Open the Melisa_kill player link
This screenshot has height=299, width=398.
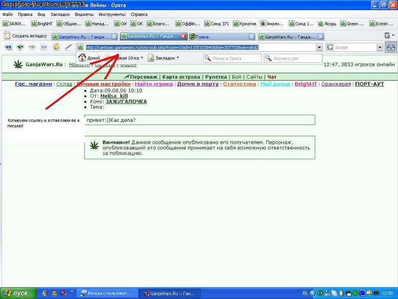tap(114, 96)
